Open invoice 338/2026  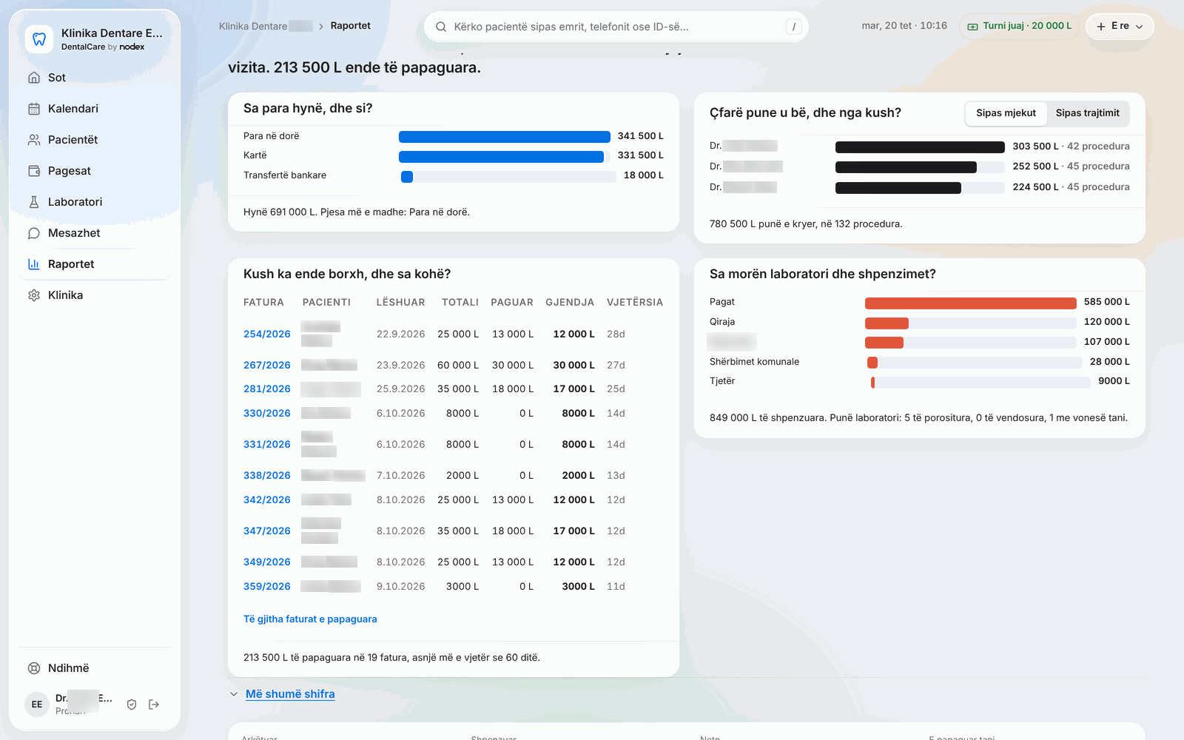click(x=267, y=476)
